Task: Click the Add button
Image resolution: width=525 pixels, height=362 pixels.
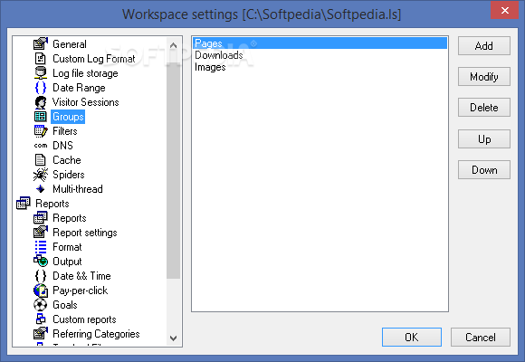Action: coord(484,46)
